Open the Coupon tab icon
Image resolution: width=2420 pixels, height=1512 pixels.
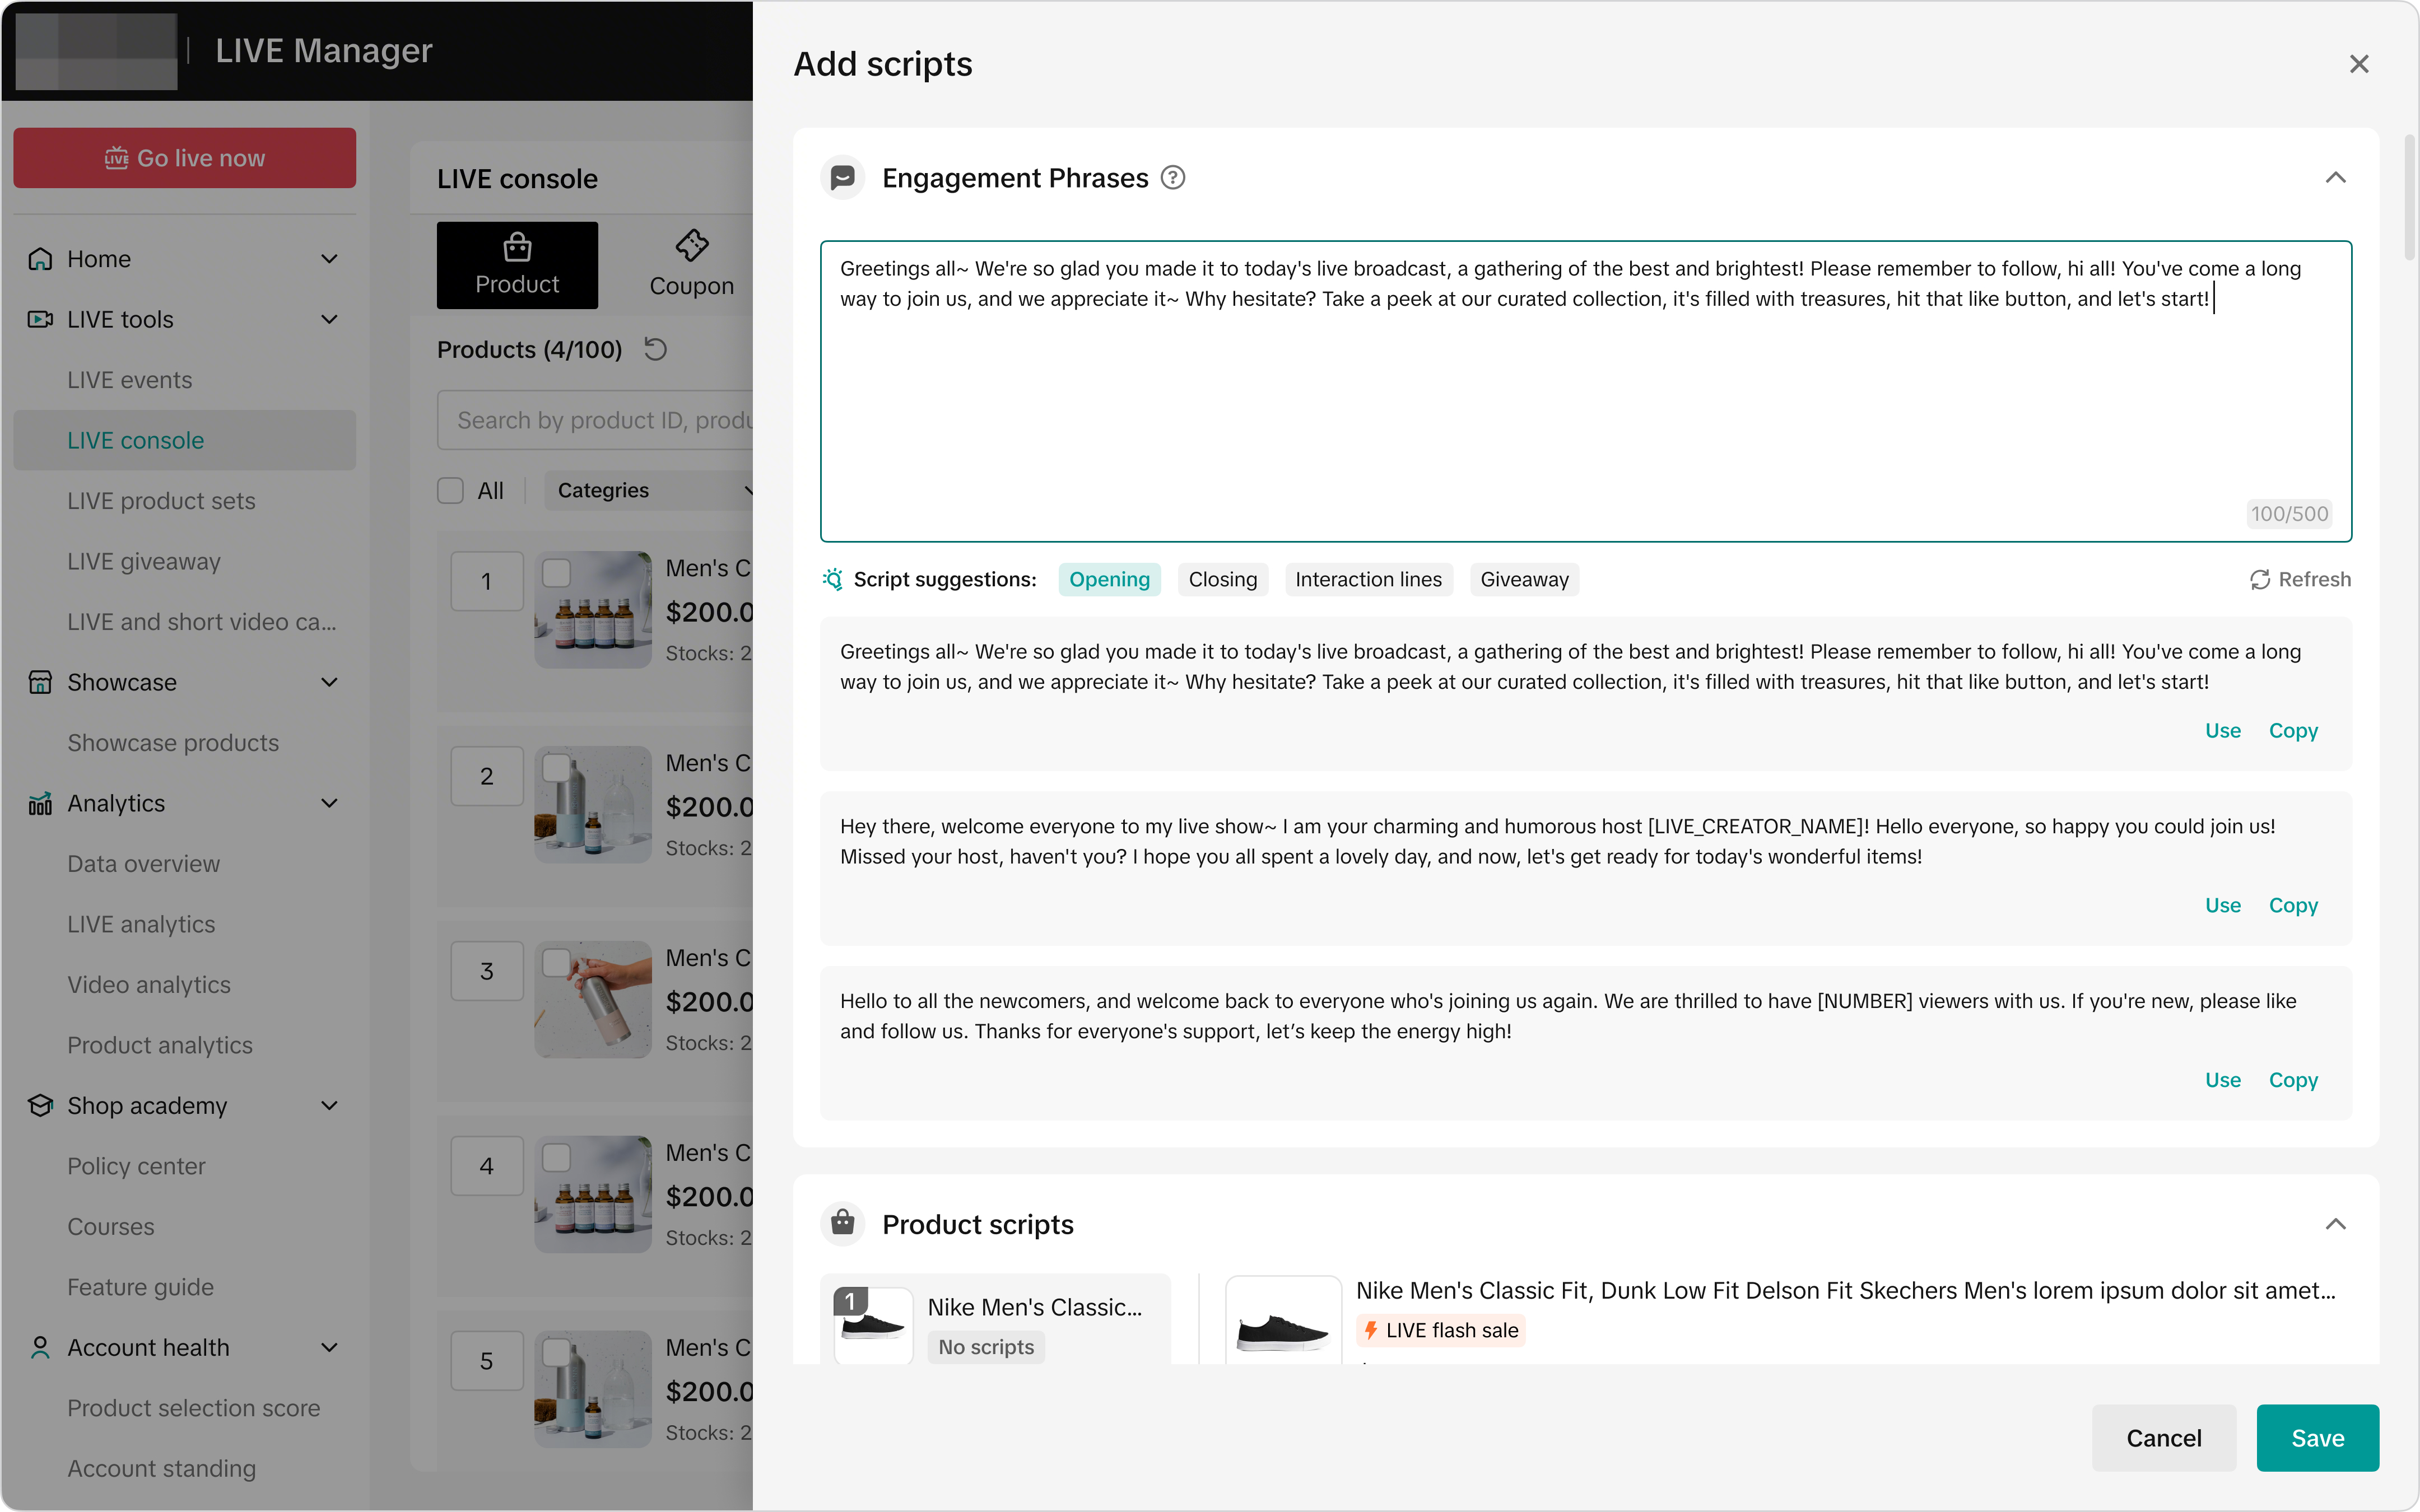coord(692,245)
